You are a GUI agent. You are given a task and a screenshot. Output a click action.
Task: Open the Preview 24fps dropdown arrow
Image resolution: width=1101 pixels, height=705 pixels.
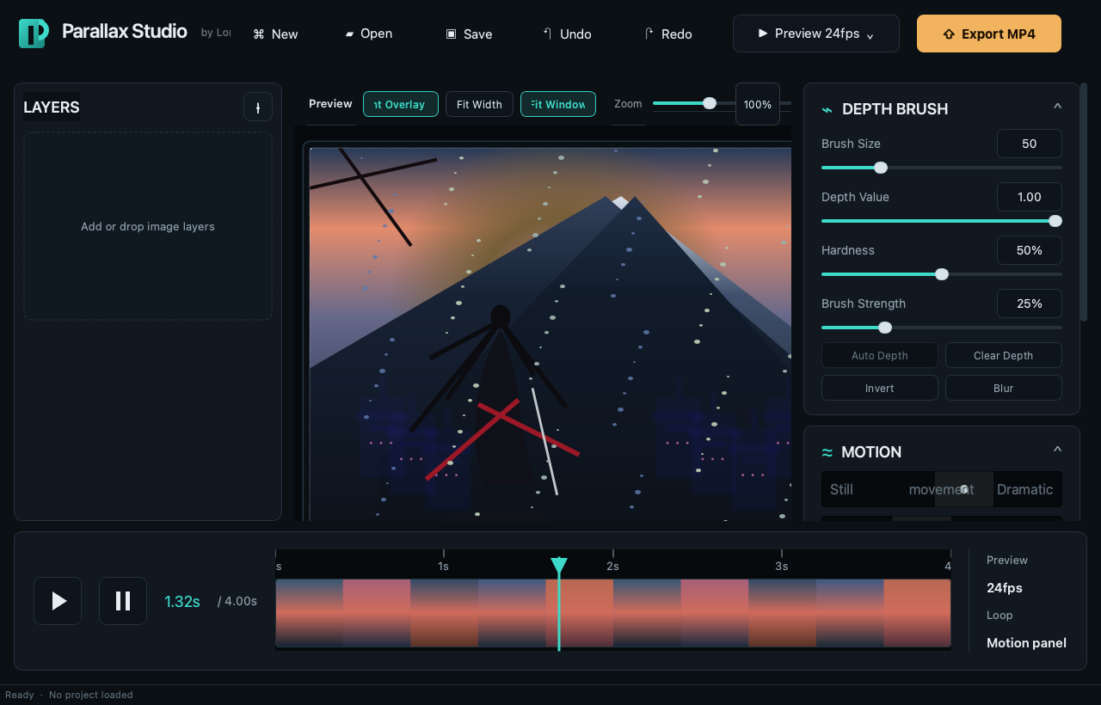pyautogui.click(x=870, y=35)
